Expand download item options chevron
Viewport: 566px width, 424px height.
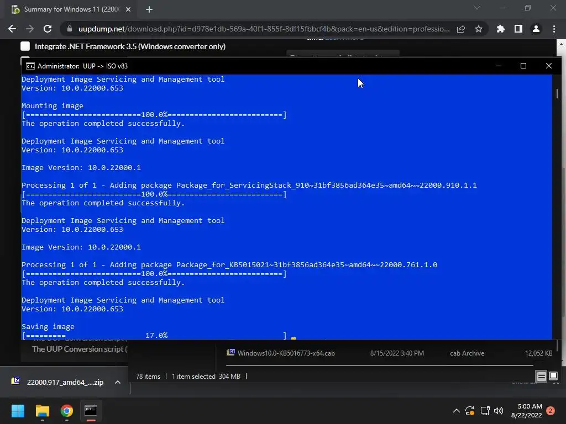point(118,382)
